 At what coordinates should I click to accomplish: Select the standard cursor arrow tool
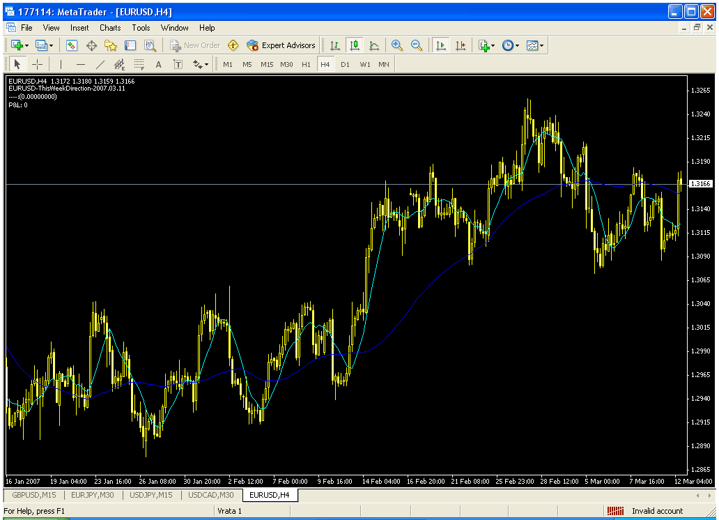point(17,64)
